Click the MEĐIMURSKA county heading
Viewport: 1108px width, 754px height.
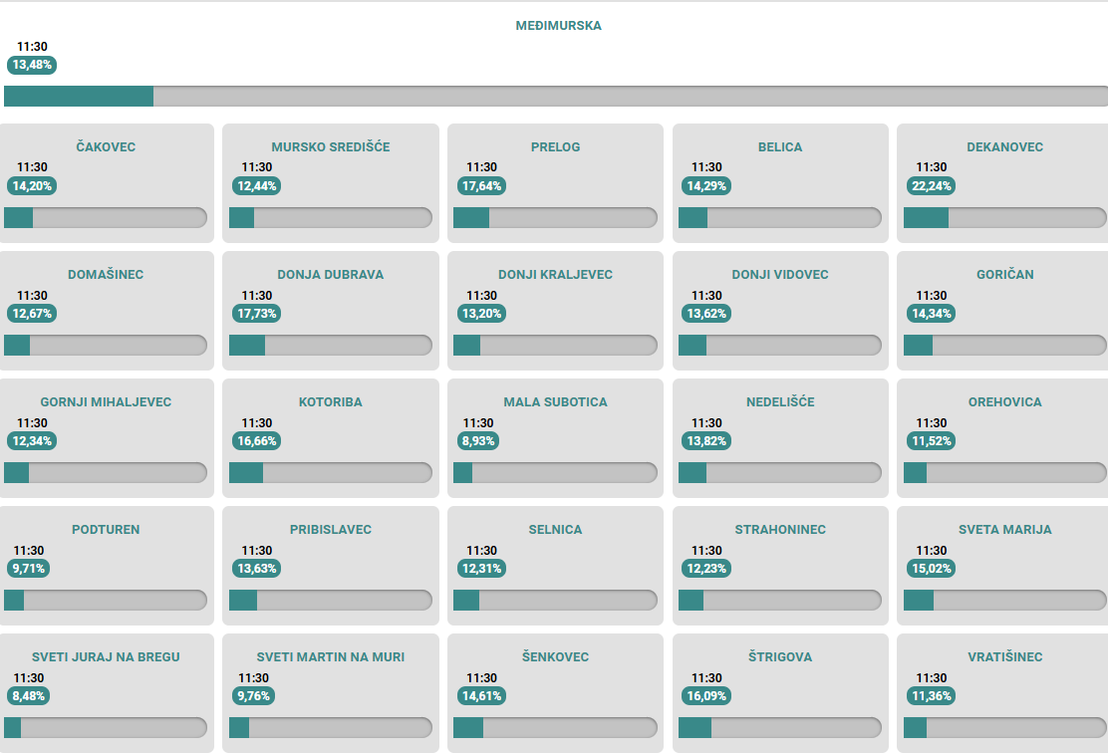(558, 26)
